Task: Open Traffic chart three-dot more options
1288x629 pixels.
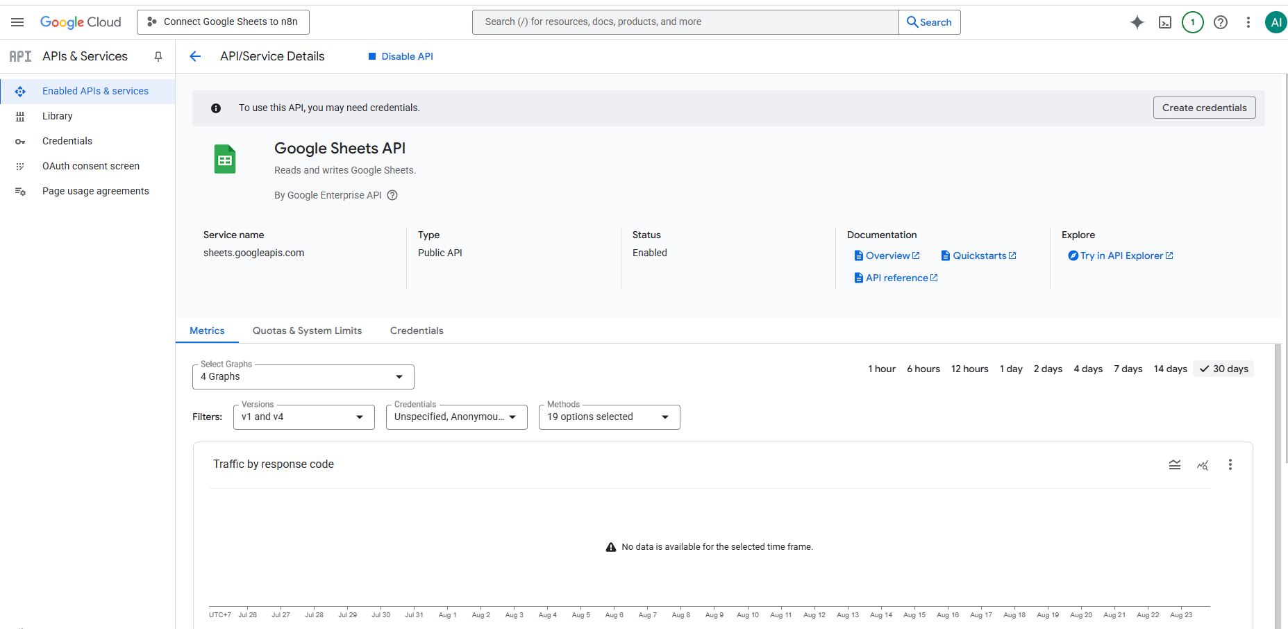Action: 1230,464
